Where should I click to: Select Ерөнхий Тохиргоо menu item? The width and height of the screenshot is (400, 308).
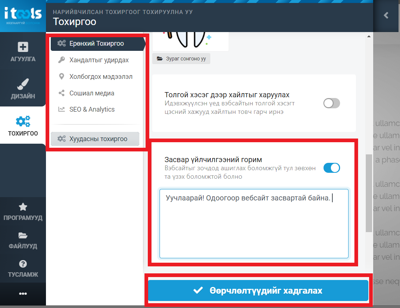[x=98, y=44]
